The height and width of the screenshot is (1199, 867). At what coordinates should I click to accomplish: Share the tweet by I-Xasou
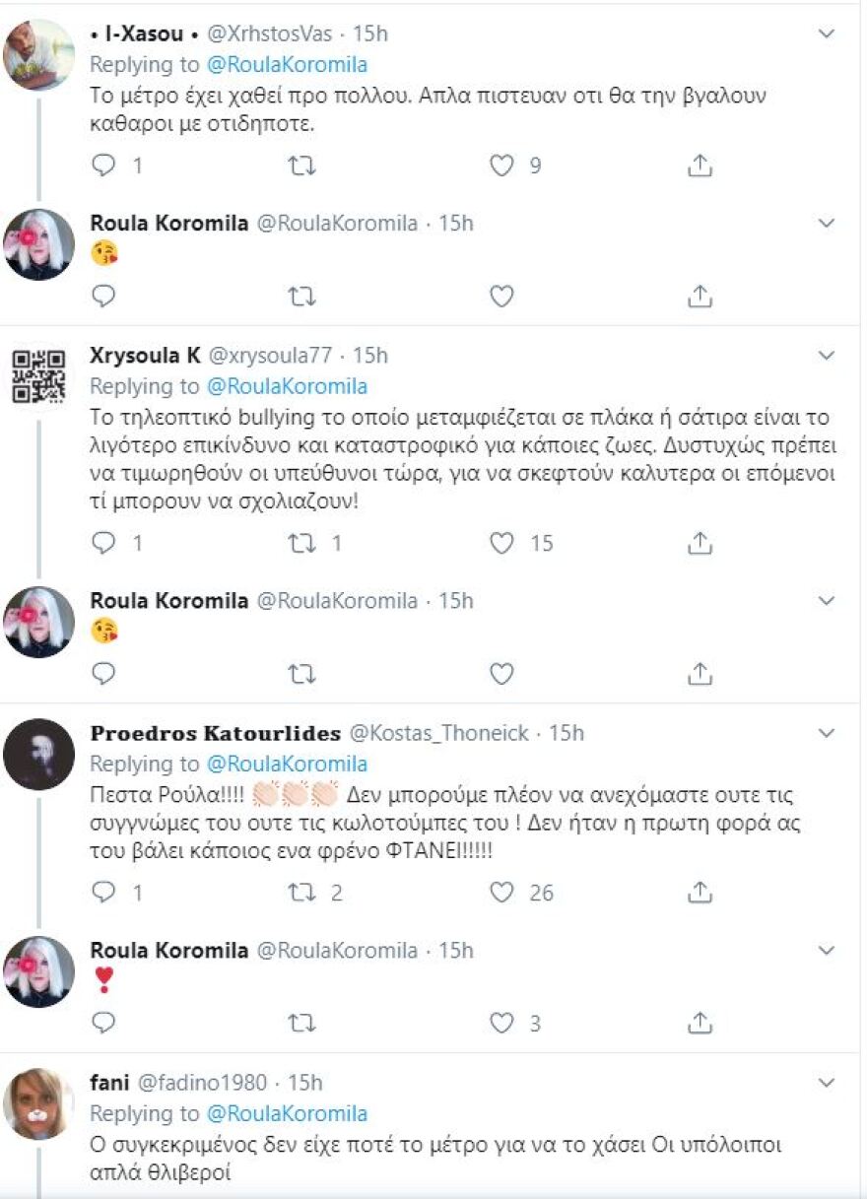pyautogui.click(x=700, y=166)
